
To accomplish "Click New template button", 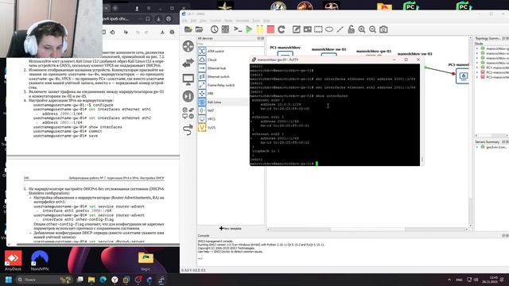I will pyautogui.click(x=231, y=228).
